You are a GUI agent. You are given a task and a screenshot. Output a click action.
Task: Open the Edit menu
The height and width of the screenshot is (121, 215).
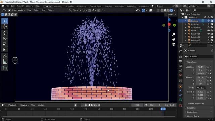13,6
